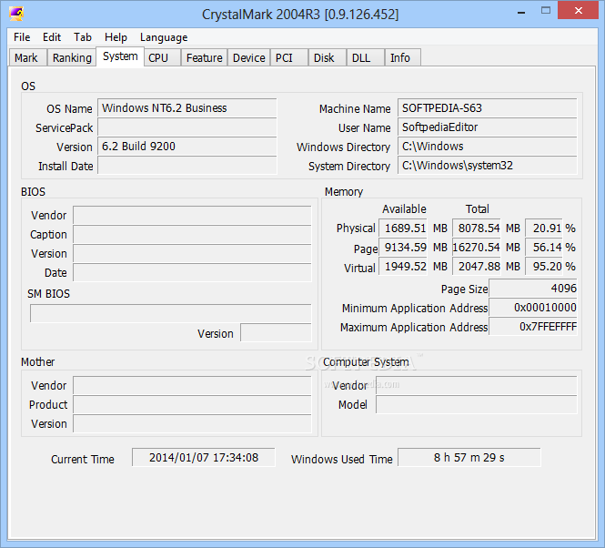The width and height of the screenshot is (605, 548).
Task: Click the empty ServicePack field
Action: tap(187, 127)
